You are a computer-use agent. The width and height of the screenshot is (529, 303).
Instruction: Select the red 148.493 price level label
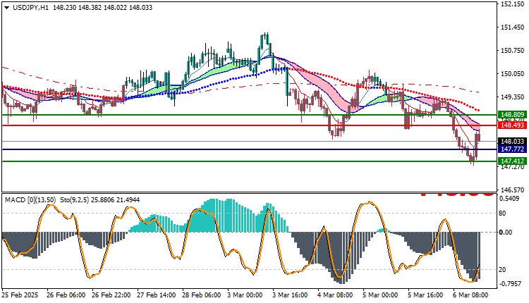tap(512, 125)
